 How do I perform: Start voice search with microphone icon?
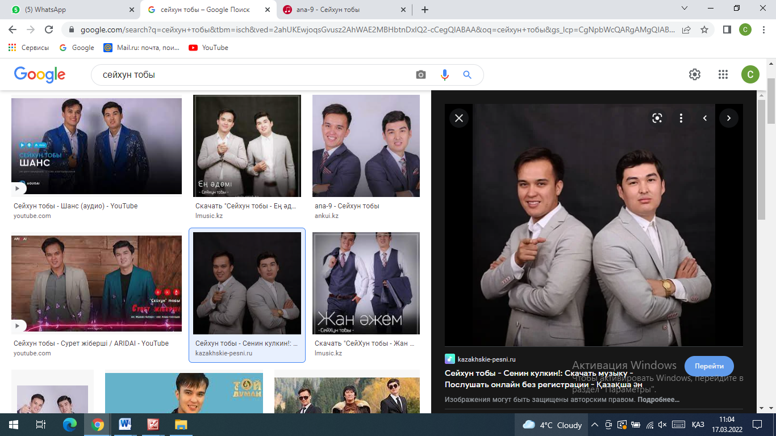point(444,75)
